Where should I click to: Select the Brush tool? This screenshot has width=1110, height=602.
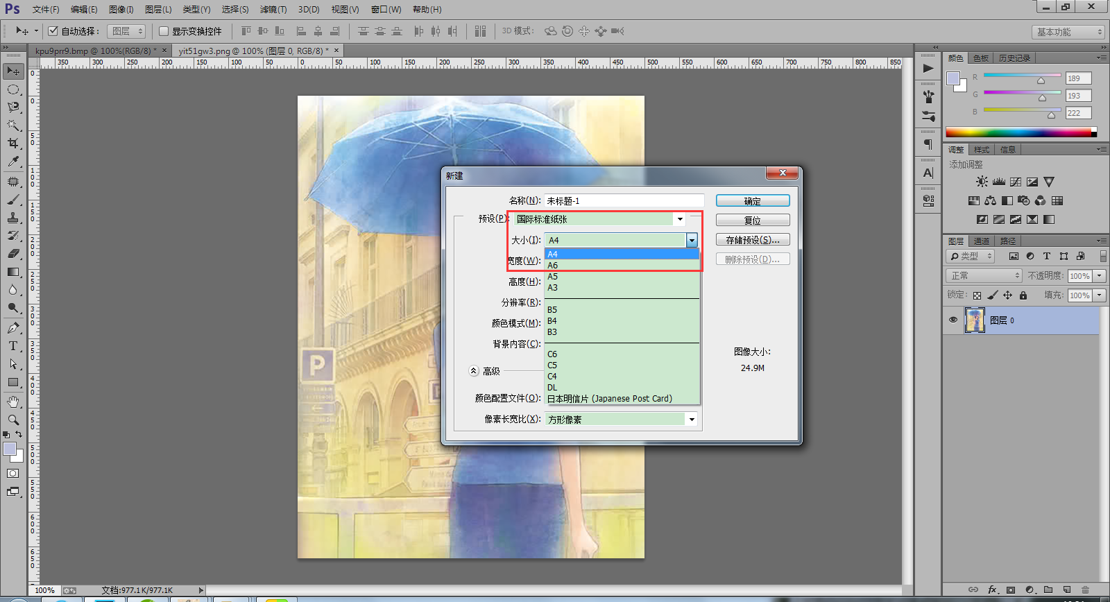coord(13,200)
